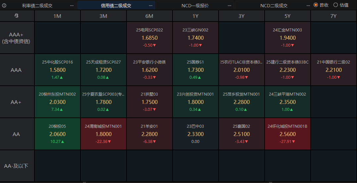Switch to the NCD一级报价 tab
357x183 pixels.
pos(195,6)
